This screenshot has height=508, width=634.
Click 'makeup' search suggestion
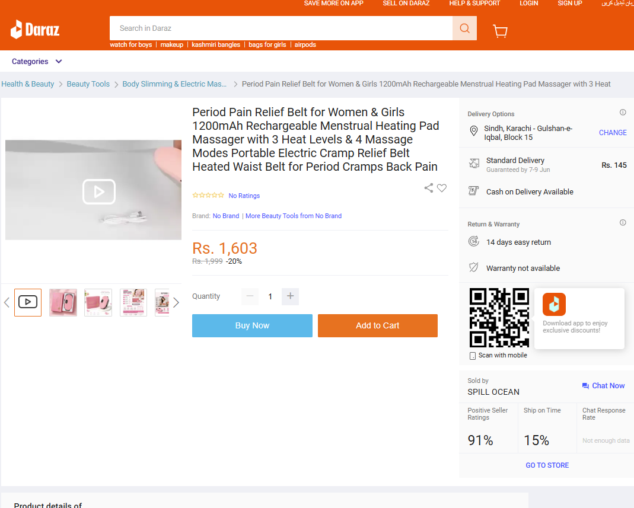(172, 45)
